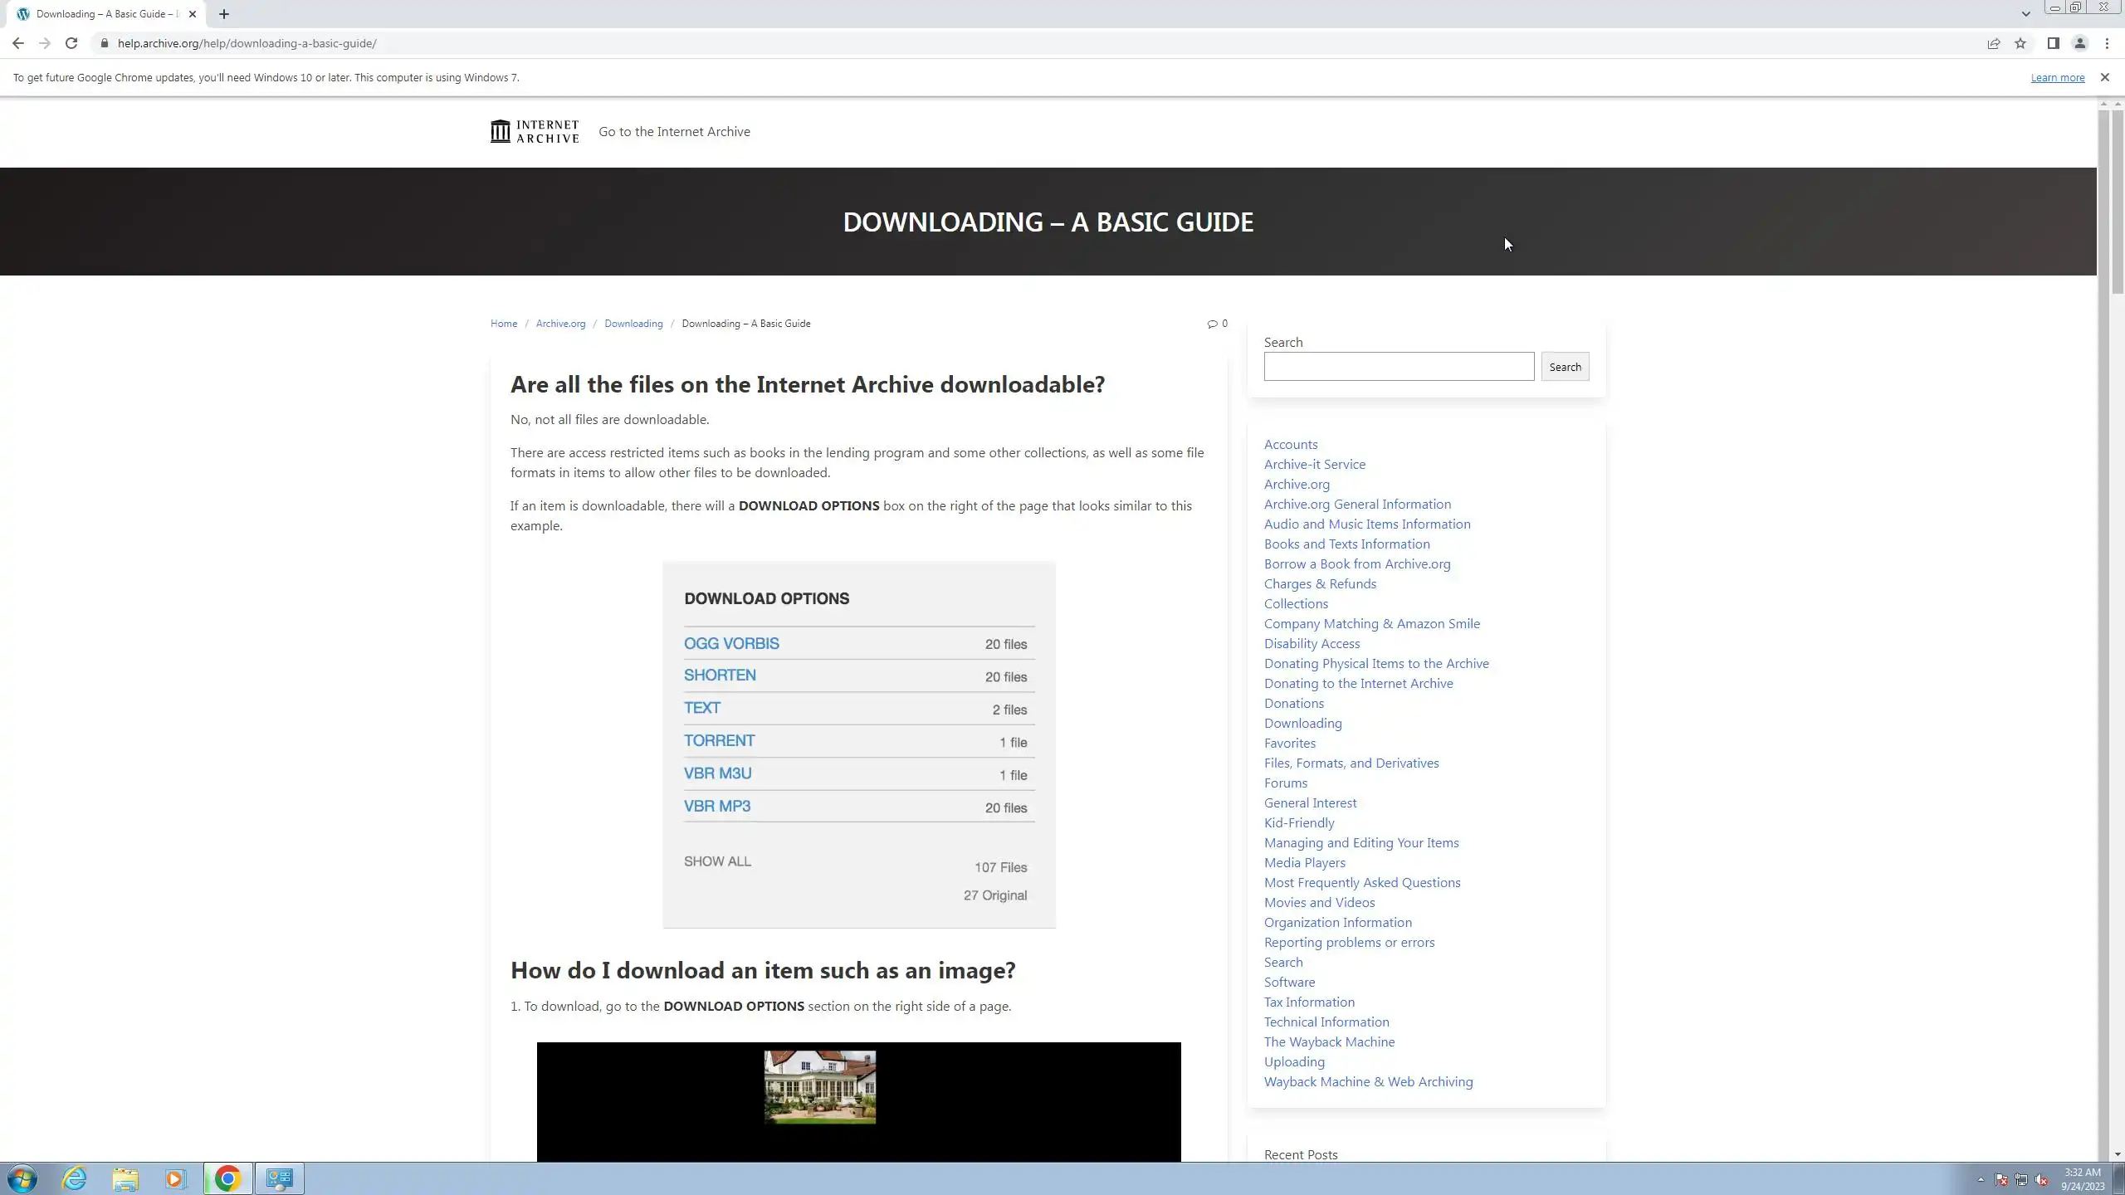This screenshot has width=2125, height=1195.
Task: Open a new browser tab
Action: [x=224, y=14]
